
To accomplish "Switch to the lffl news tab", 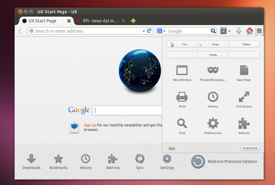I will [x=100, y=21].
